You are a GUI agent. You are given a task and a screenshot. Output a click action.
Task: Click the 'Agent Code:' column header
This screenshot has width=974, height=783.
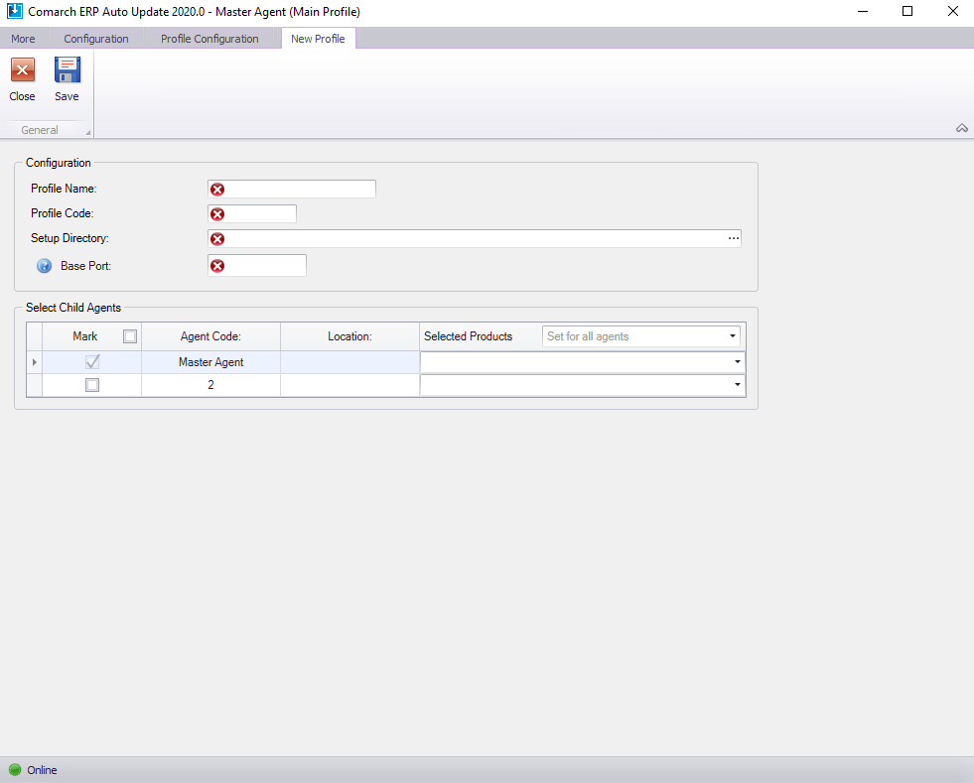point(210,336)
